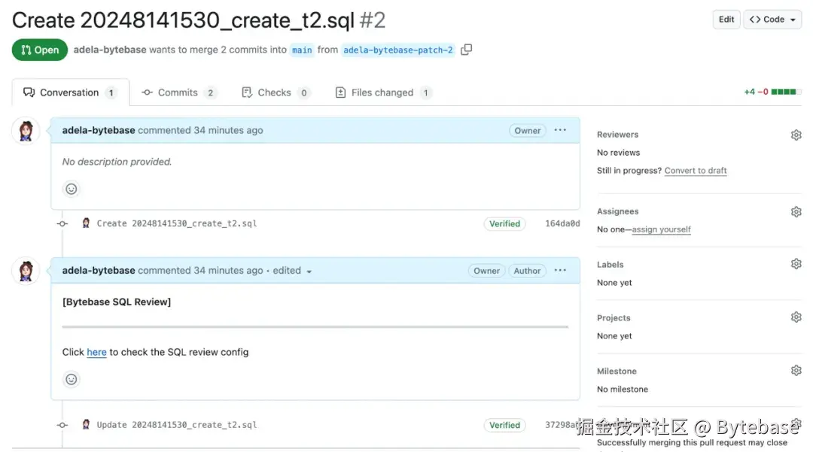Copy the head branch name with the copy icon

[x=466, y=50]
